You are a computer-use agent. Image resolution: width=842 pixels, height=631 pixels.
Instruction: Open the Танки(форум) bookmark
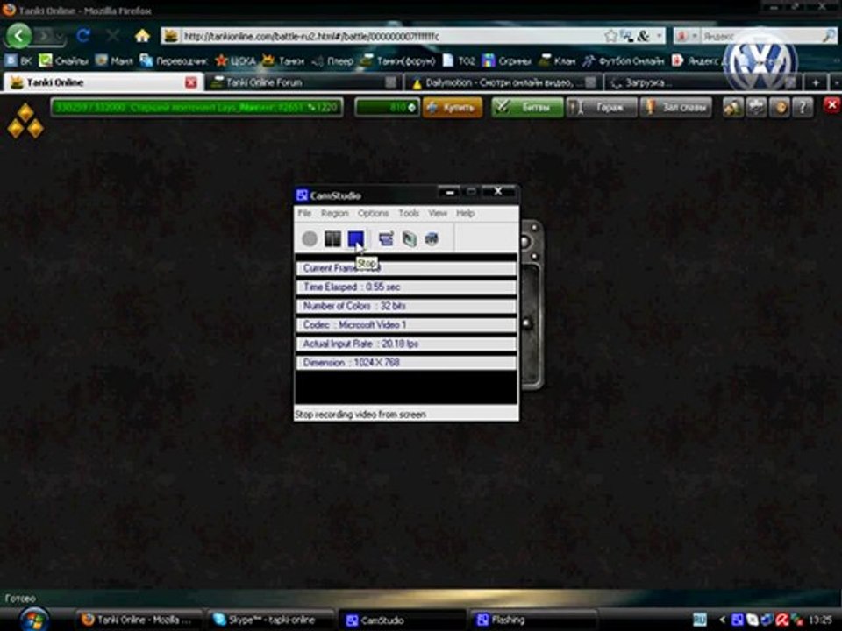coord(398,60)
